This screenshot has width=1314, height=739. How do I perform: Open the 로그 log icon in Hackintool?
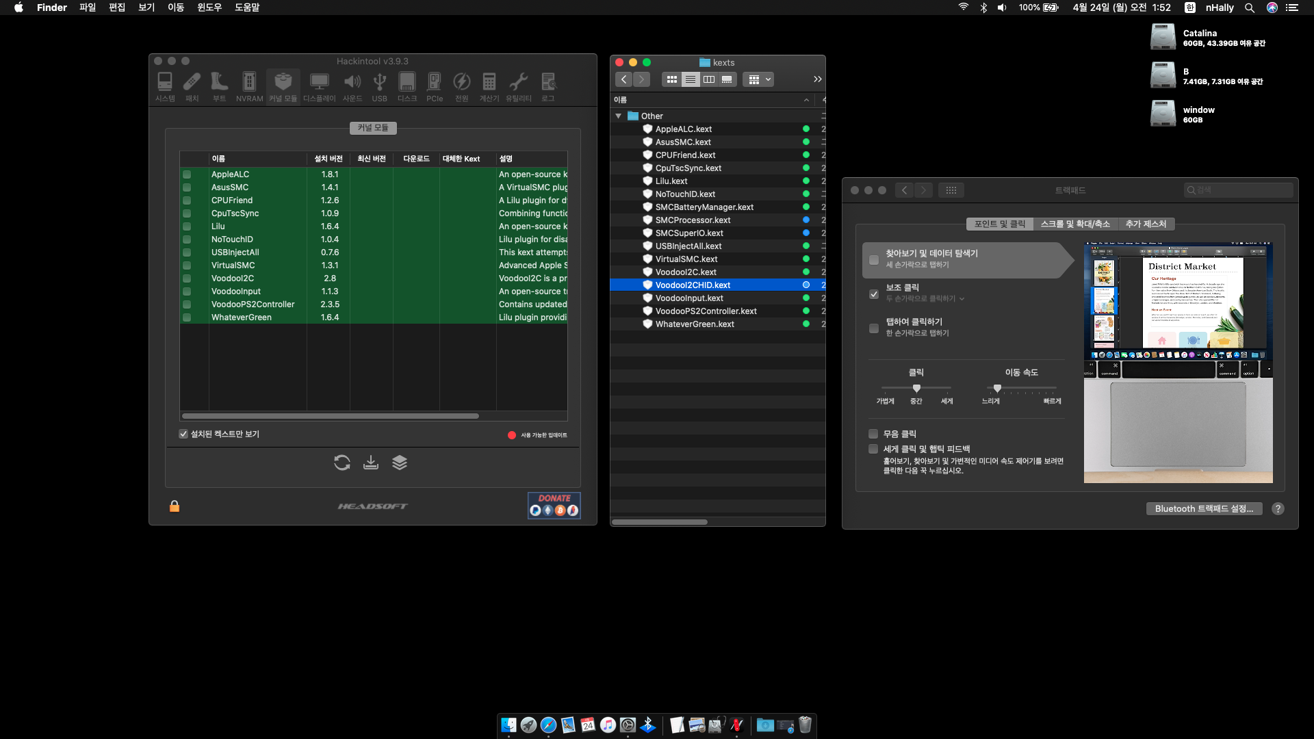[548, 87]
